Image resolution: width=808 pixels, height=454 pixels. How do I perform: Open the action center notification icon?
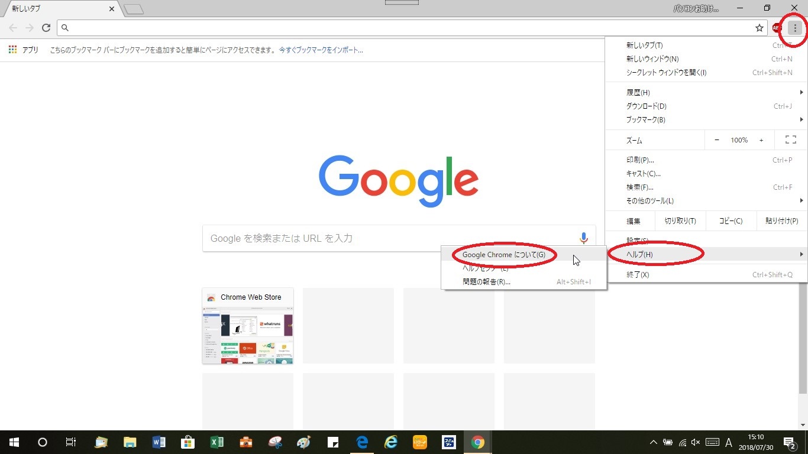[789, 442]
